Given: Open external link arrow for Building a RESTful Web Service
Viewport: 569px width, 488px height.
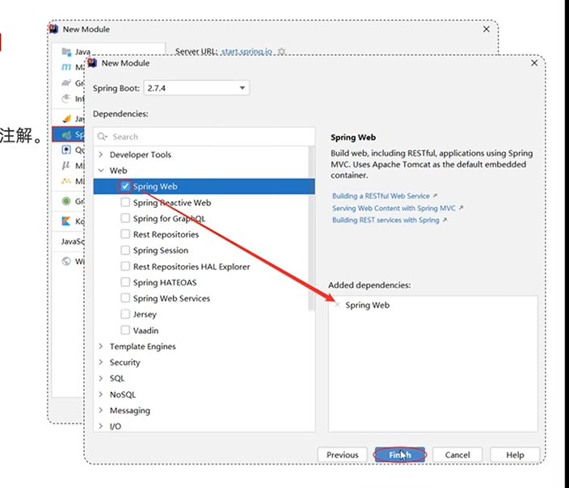Looking at the screenshot, I should [435, 196].
